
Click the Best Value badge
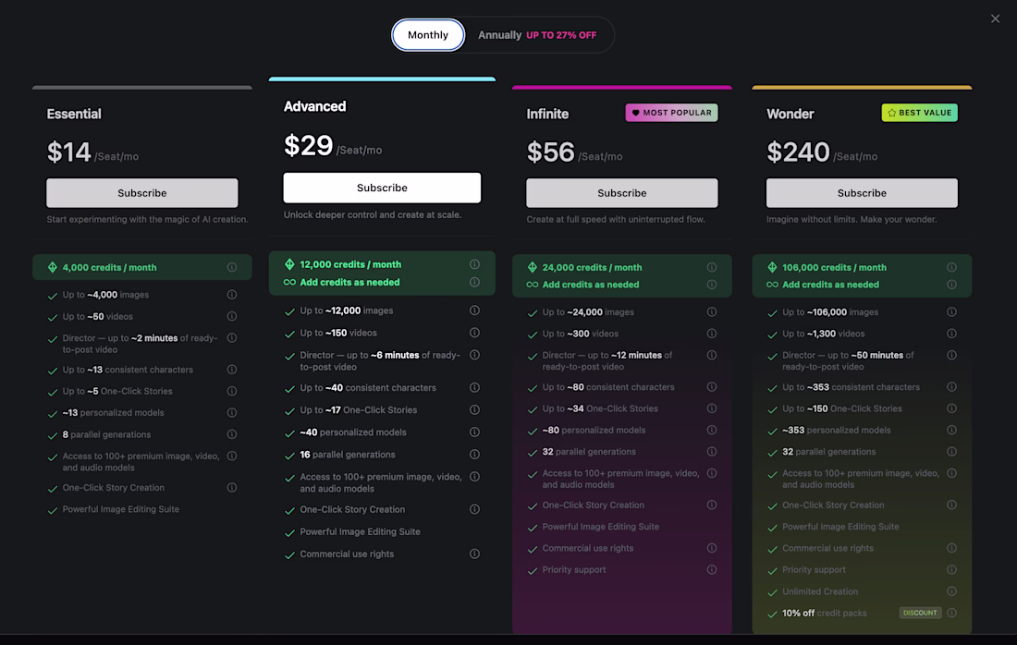click(x=919, y=113)
